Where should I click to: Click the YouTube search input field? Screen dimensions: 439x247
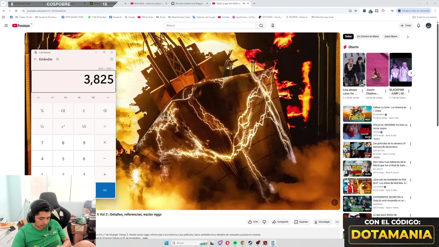coord(210,25)
